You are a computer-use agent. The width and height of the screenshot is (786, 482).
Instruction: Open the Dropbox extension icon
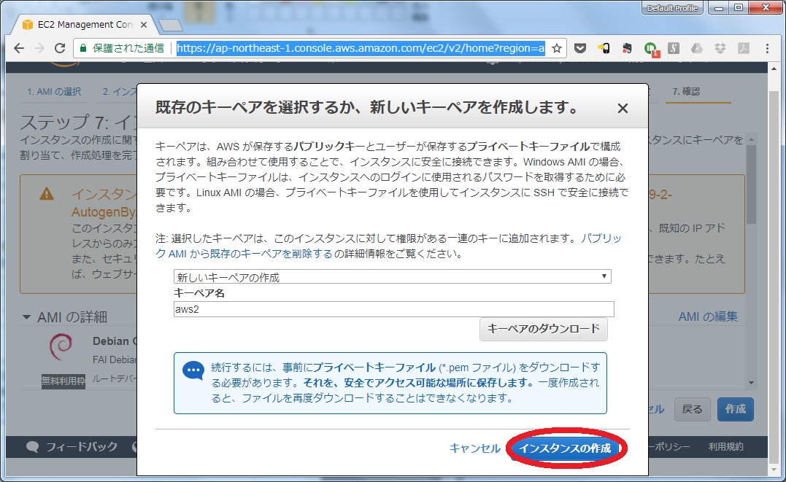coord(720,48)
